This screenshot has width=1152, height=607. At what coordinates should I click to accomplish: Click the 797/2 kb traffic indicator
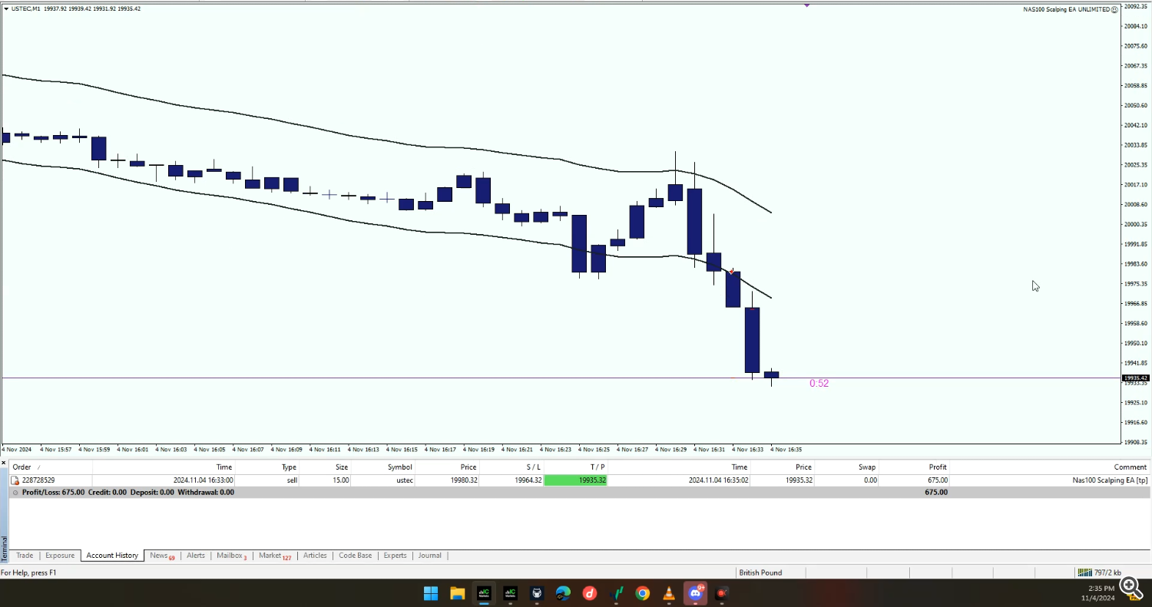[1107, 572]
